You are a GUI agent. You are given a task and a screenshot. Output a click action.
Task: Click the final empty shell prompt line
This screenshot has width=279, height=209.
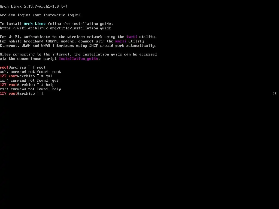pyautogui.click(x=22, y=94)
